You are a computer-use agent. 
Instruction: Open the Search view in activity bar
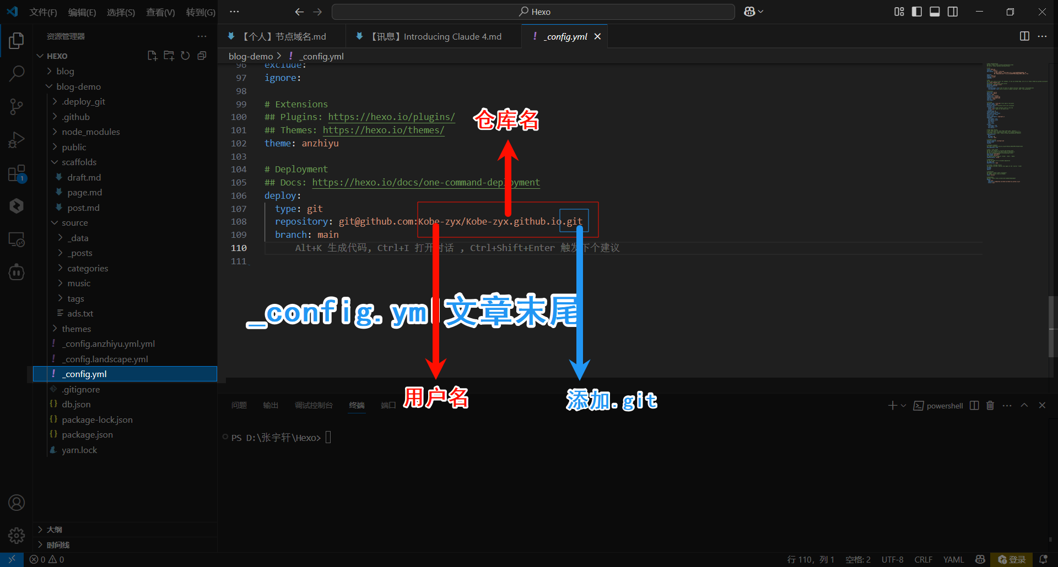17,73
